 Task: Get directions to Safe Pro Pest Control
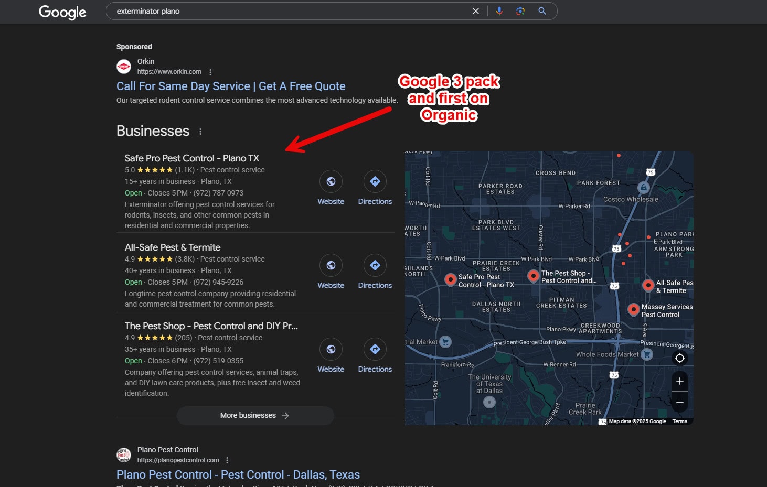375,181
